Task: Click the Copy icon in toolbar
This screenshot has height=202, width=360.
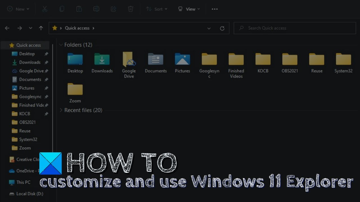Action: coord(62,9)
